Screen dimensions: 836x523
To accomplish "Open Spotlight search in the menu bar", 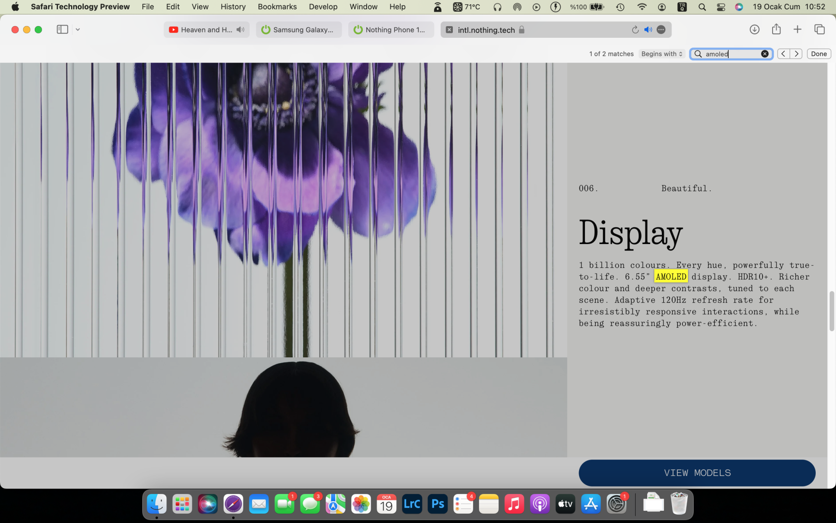I will [702, 7].
